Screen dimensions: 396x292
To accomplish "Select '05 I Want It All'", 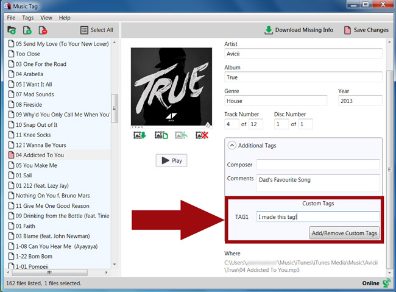I will coord(34,84).
